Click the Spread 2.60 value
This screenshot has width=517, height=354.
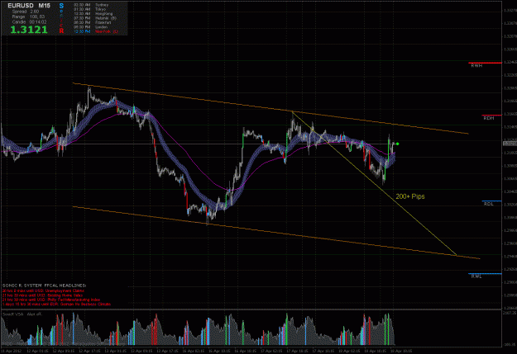click(x=26, y=12)
